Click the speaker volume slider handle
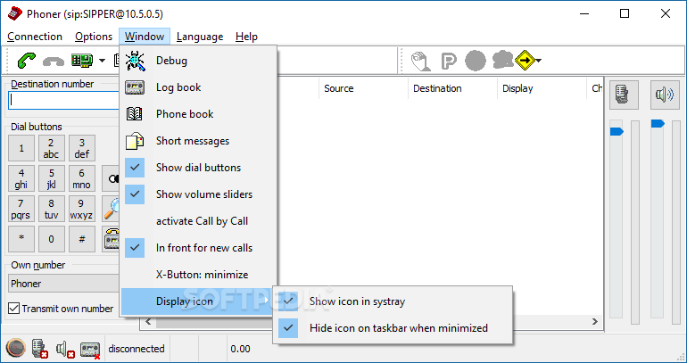This screenshot has width=687, height=363. point(658,123)
